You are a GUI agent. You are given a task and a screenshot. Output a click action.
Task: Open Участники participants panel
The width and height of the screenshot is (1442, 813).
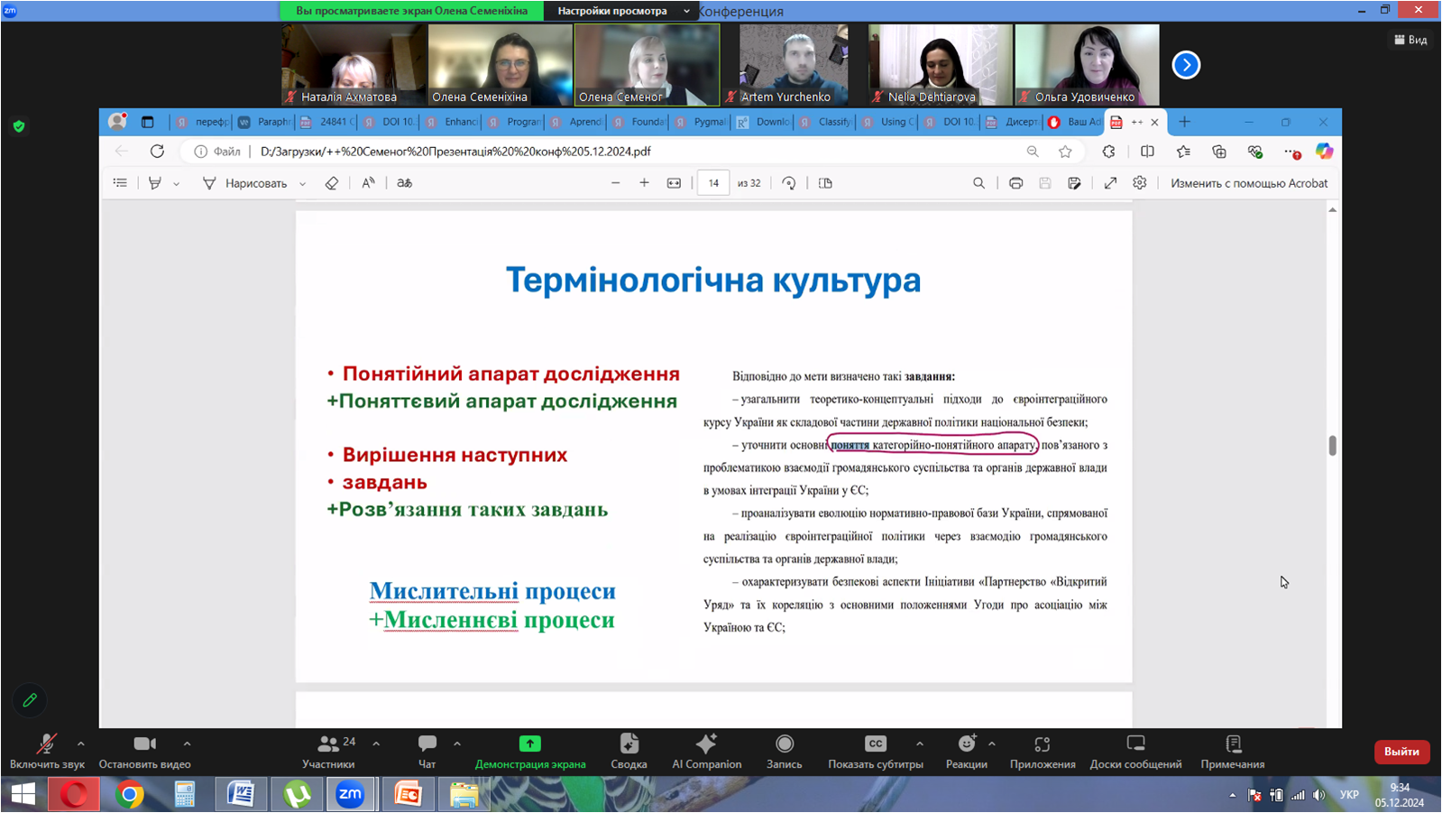click(x=328, y=751)
